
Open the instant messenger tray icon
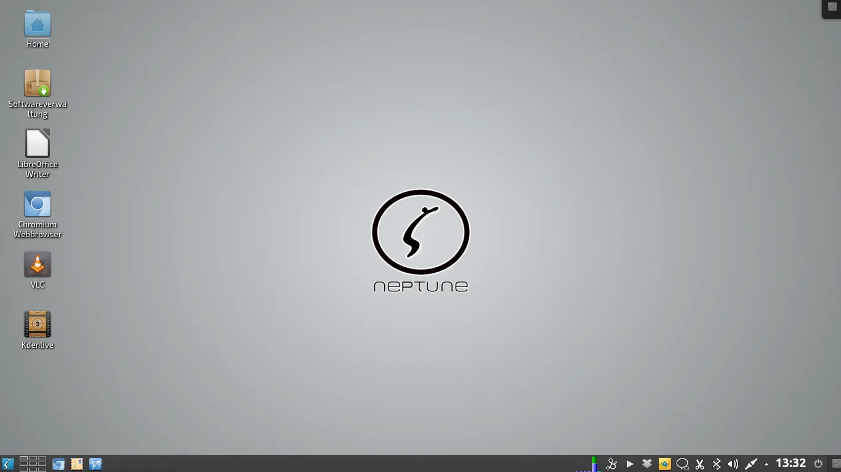[682, 463]
